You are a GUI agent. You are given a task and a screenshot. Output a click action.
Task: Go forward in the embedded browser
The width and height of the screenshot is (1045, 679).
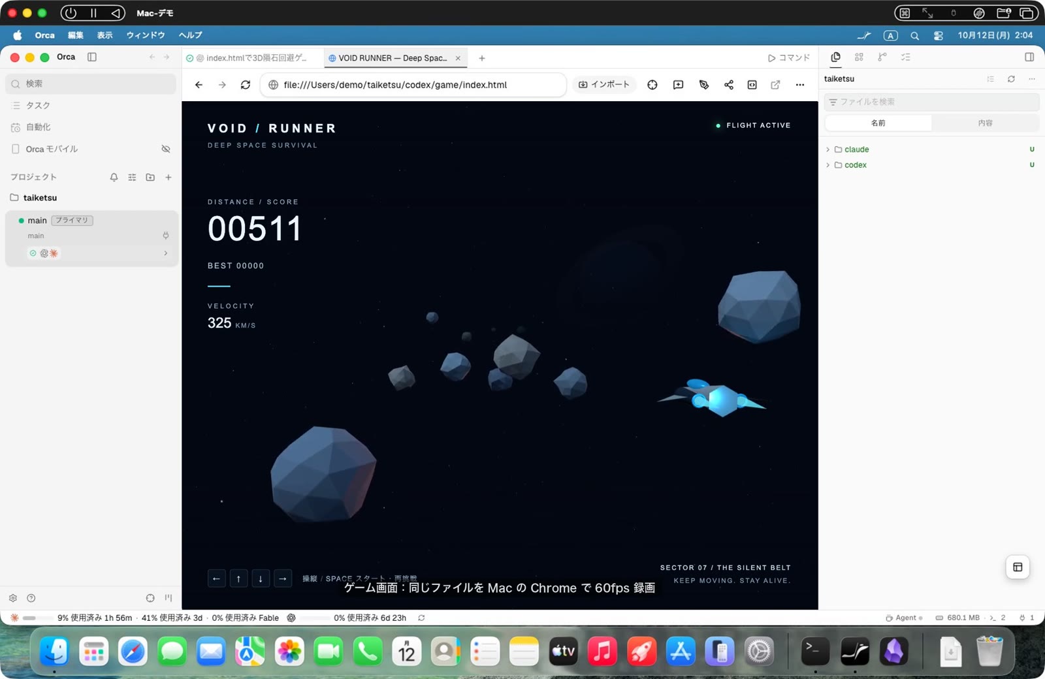pyautogui.click(x=222, y=85)
